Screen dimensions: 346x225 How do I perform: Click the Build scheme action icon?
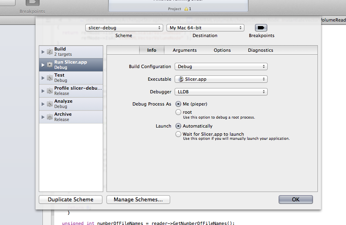[x=49, y=52]
